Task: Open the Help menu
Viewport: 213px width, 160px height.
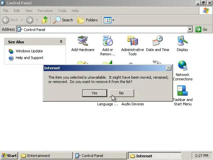Action: [x=75, y=11]
